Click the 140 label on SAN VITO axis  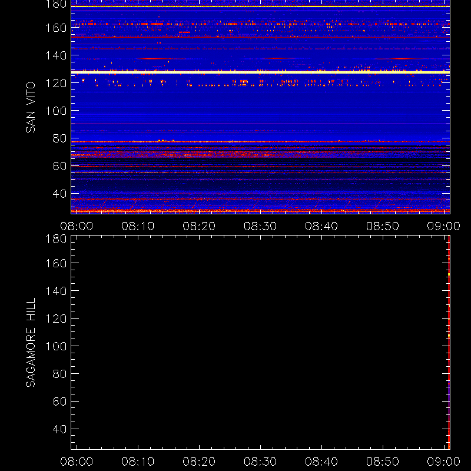coord(56,55)
